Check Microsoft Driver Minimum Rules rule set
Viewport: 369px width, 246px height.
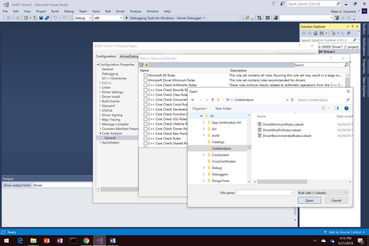[x=145, y=80]
